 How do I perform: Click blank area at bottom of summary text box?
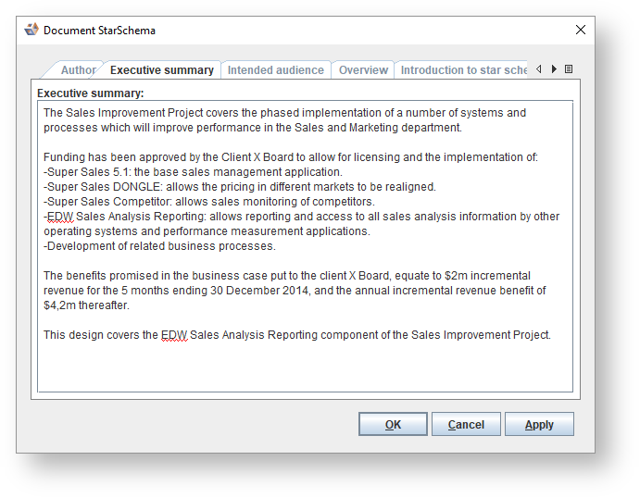pyautogui.click(x=305, y=370)
